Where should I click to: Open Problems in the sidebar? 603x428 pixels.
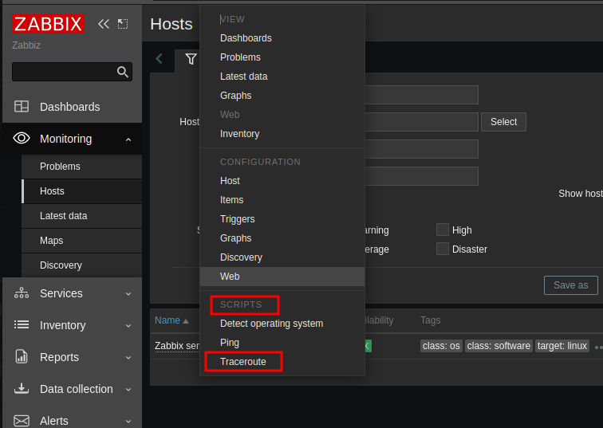click(x=81, y=167)
